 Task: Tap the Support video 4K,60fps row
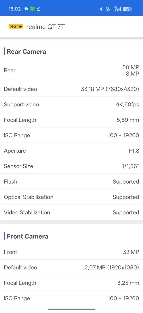tap(71, 104)
